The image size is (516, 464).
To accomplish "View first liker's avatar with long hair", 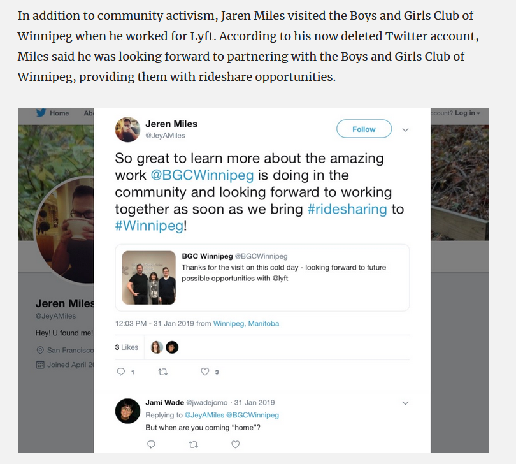I will click(x=157, y=347).
